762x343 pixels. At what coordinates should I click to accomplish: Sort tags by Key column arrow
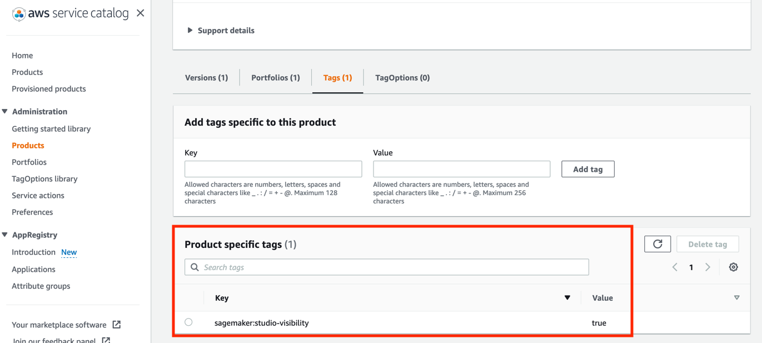[567, 298]
